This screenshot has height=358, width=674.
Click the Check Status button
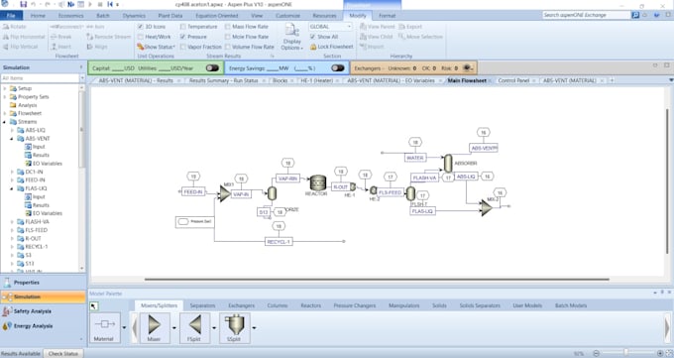[x=63, y=354]
